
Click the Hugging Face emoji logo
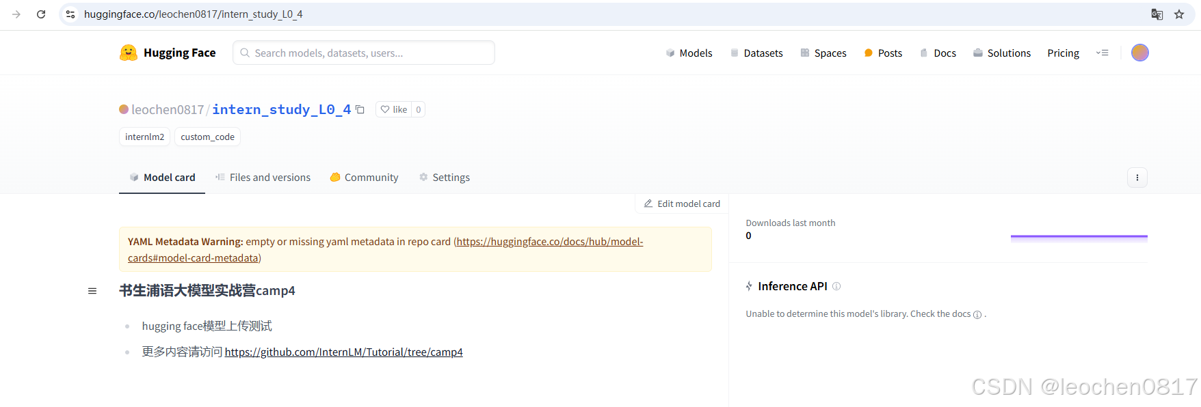pyautogui.click(x=129, y=53)
